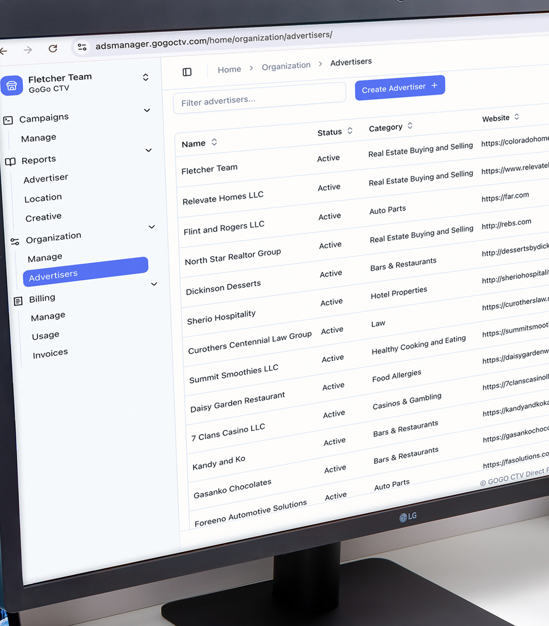Click the browser reload icon

pyautogui.click(x=53, y=48)
